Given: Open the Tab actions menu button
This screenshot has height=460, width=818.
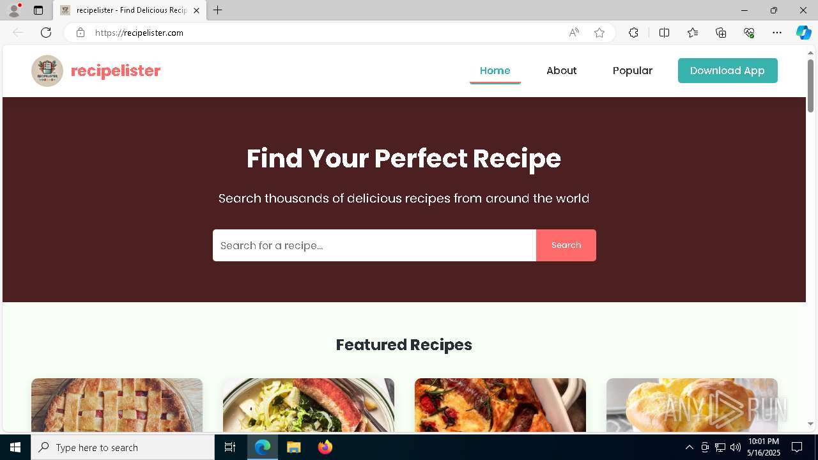Looking at the screenshot, I should (x=38, y=10).
